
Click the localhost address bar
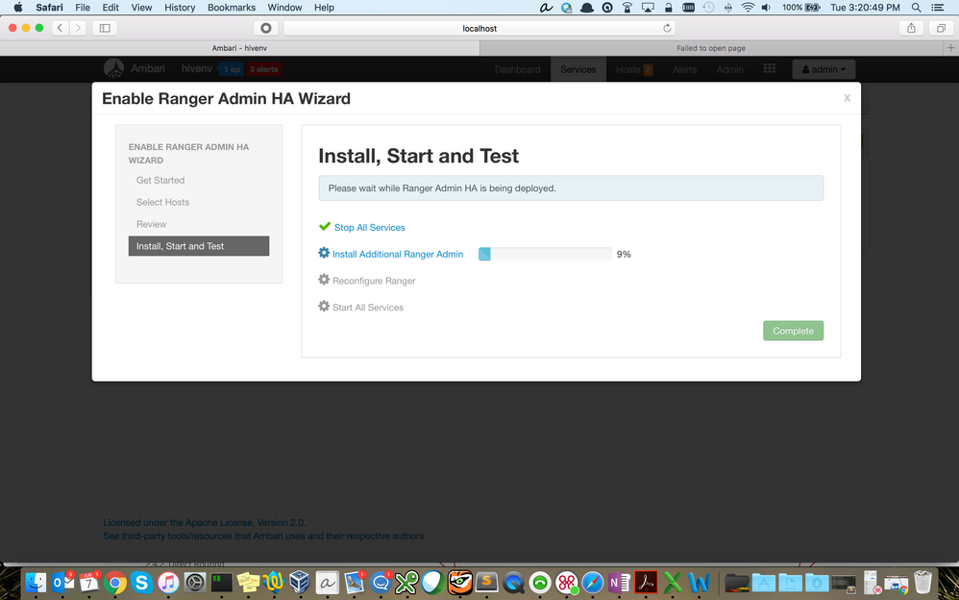(x=479, y=28)
